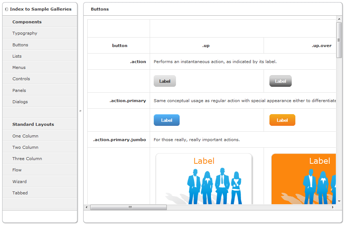Viewport: 345px width, 225px height.
Task: Click the 'button' header cell
Action: [119, 46]
